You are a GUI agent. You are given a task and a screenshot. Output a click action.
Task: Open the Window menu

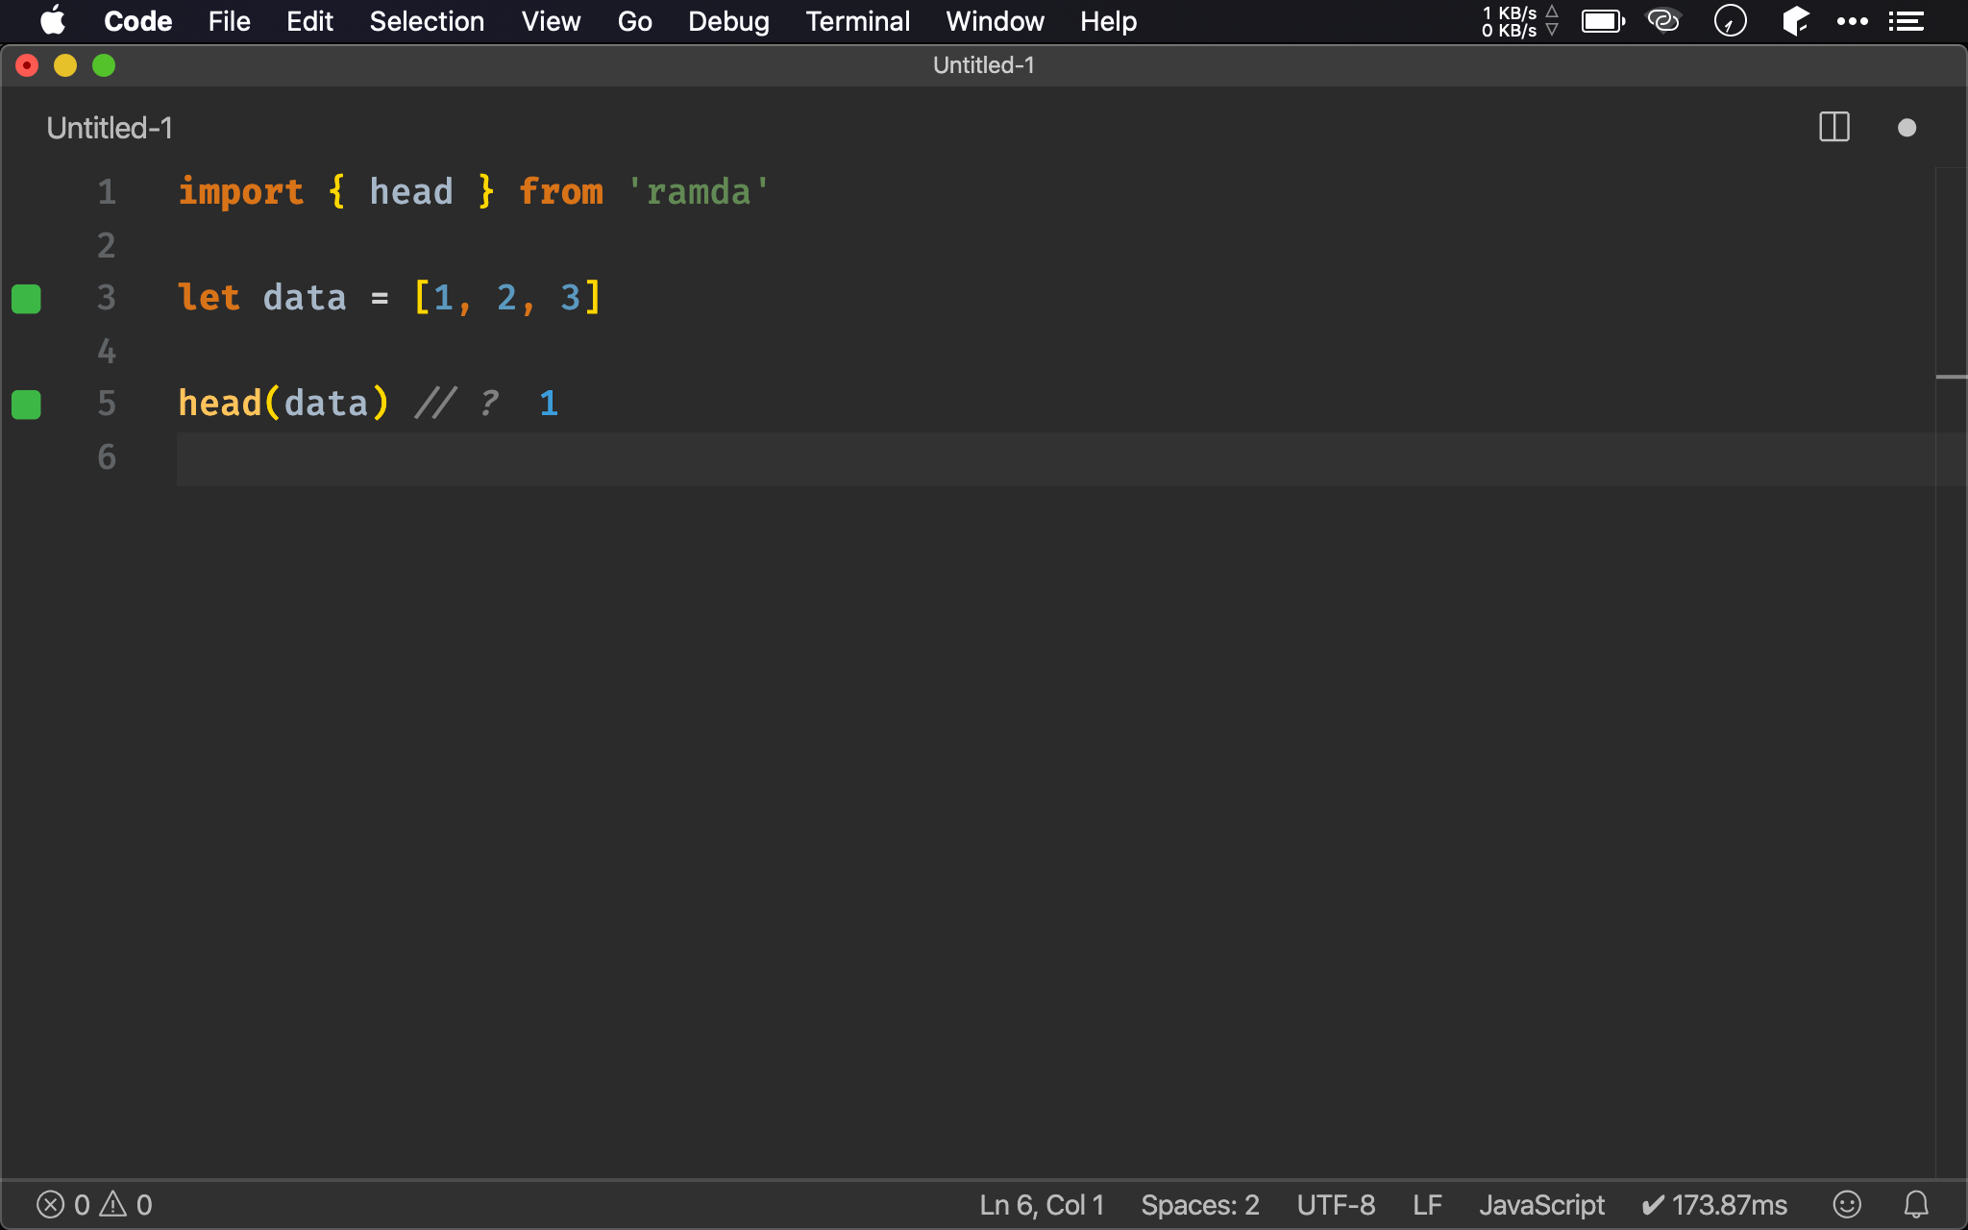pos(995,21)
